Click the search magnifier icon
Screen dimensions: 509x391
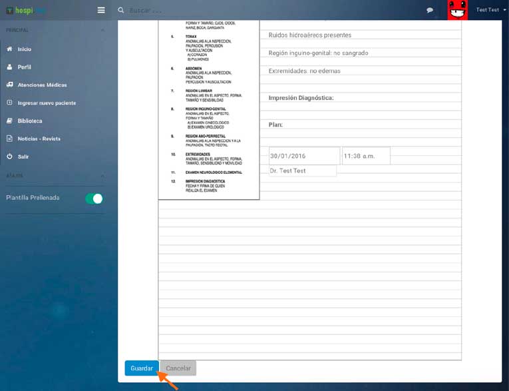click(120, 10)
